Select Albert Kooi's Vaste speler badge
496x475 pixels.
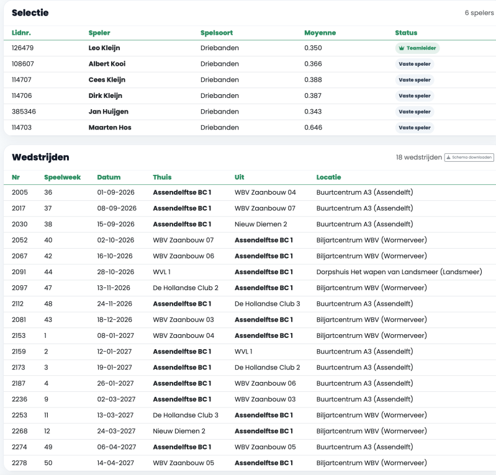[x=415, y=64]
